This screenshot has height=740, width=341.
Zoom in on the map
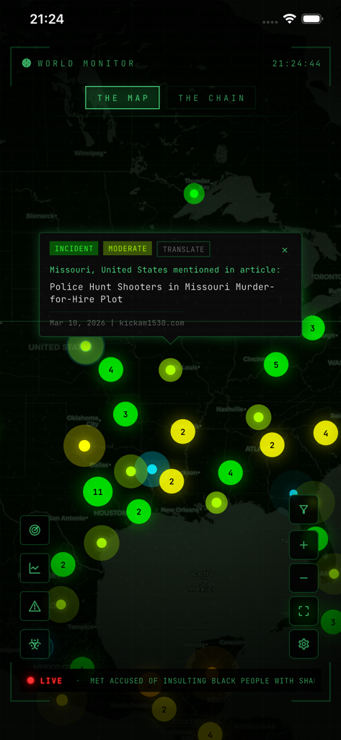coord(304,545)
